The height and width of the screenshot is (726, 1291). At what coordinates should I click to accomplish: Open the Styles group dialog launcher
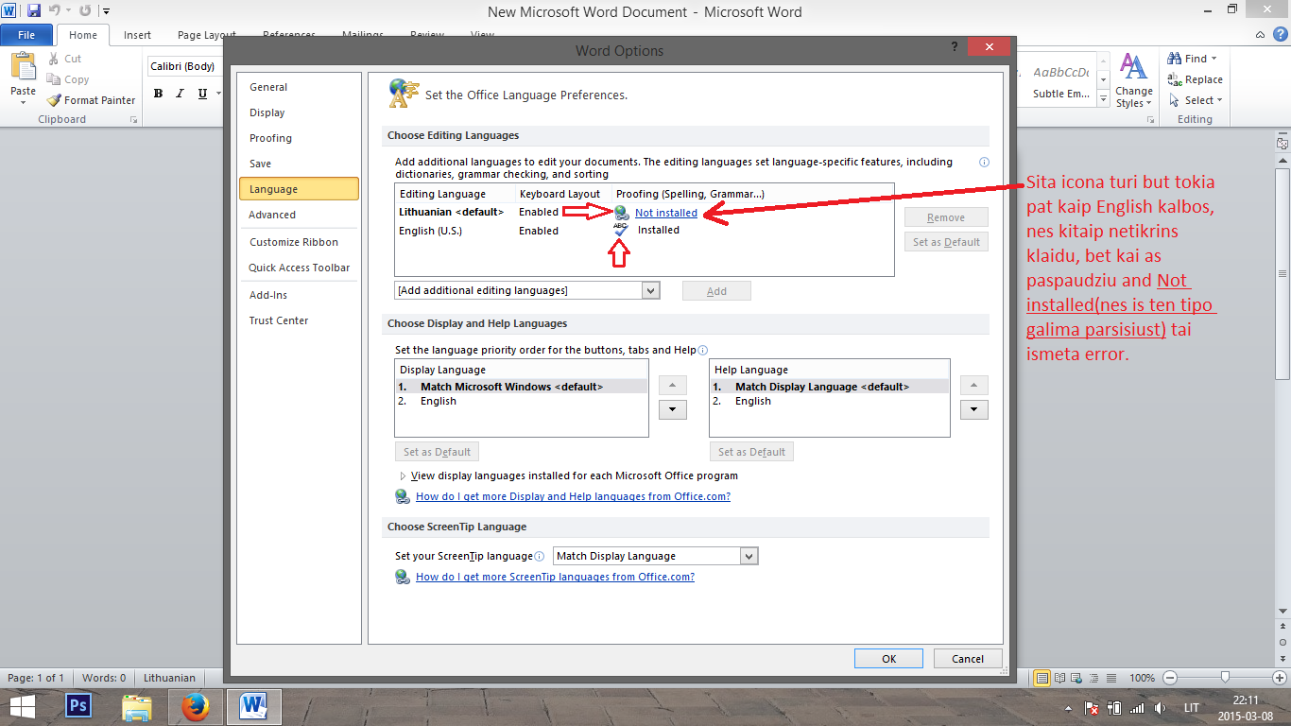click(1153, 120)
